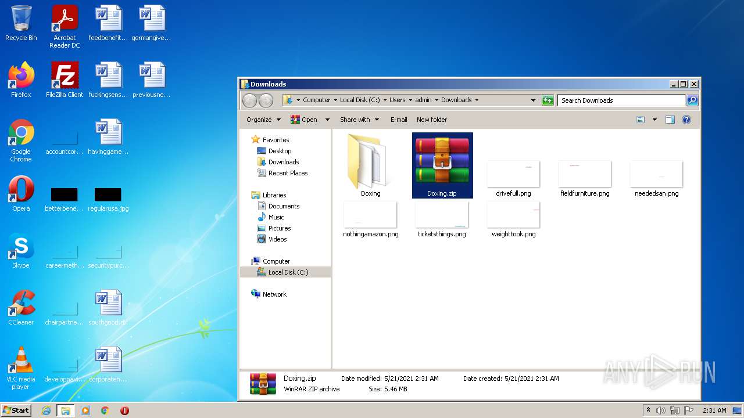Show hidden system tray icons
744x418 pixels.
pyautogui.click(x=648, y=410)
